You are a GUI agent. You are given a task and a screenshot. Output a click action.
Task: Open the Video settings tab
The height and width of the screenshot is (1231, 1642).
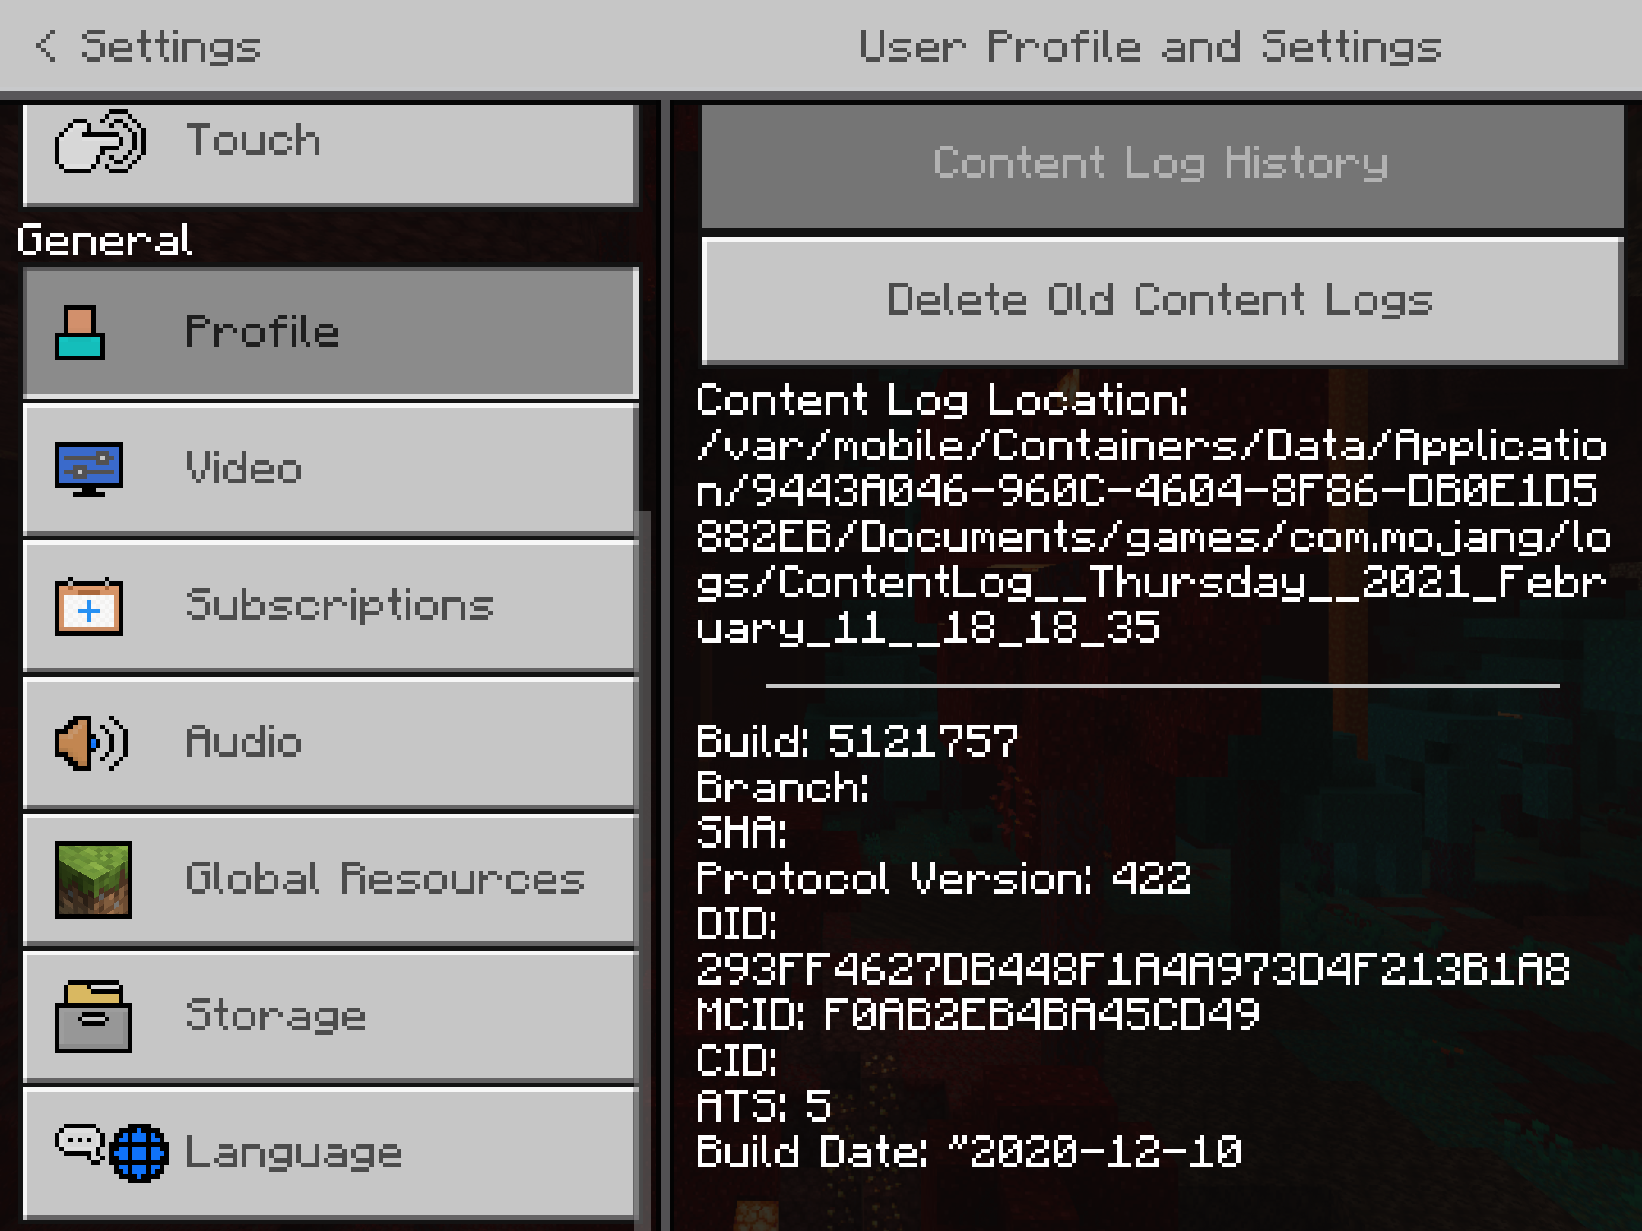pyautogui.click(x=331, y=469)
